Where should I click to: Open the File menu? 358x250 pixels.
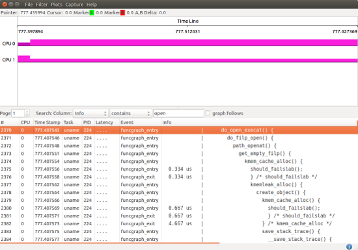29,5
